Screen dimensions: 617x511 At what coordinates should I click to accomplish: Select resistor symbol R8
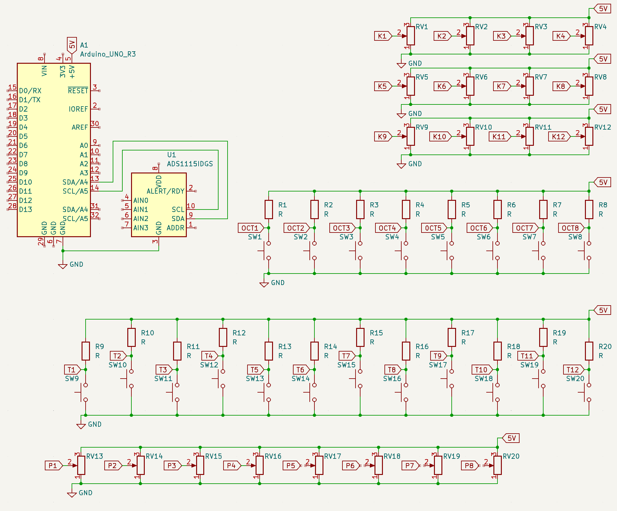tap(589, 209)
